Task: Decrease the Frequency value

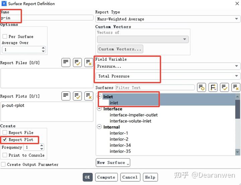Action: [x=42, y=149]
